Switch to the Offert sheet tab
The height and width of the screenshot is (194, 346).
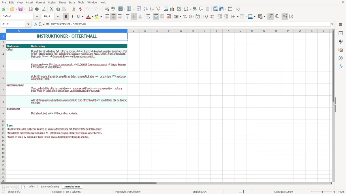[x=32, y=187]
